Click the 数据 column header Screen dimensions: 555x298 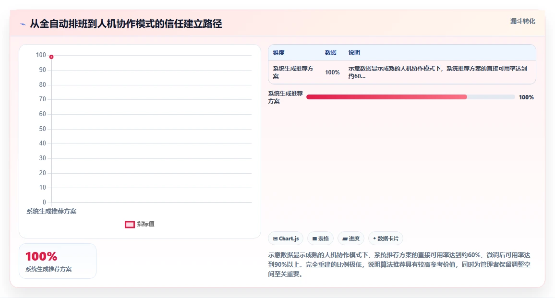pyautogui.click(x=331, y=53)
